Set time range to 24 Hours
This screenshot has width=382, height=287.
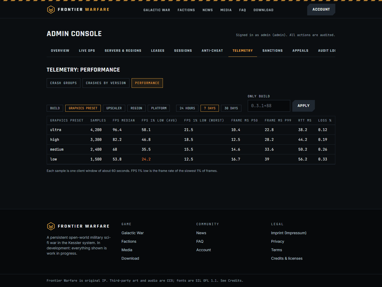click(x=187, y=108)
